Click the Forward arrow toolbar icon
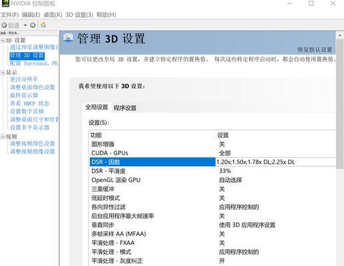This screenshot has width=344, height=266. (33, 25)
